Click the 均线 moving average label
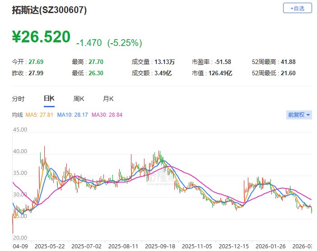 [17, 115]
